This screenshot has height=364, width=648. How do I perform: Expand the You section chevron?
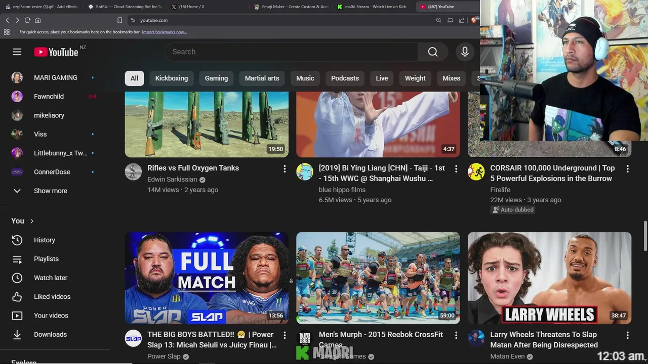[32, 221]
